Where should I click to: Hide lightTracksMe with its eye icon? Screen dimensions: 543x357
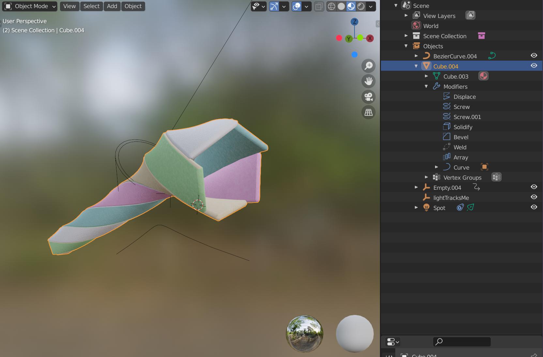(x=534, y=197)
